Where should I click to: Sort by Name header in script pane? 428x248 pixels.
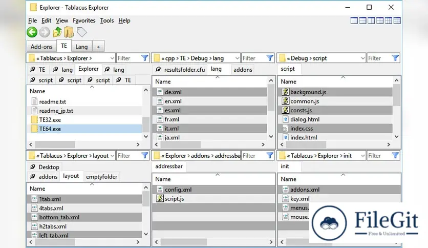click(x=335, y=81)
